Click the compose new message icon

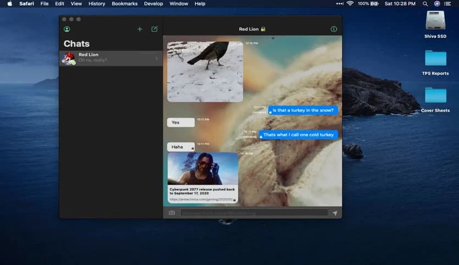(x=154, y=29)
